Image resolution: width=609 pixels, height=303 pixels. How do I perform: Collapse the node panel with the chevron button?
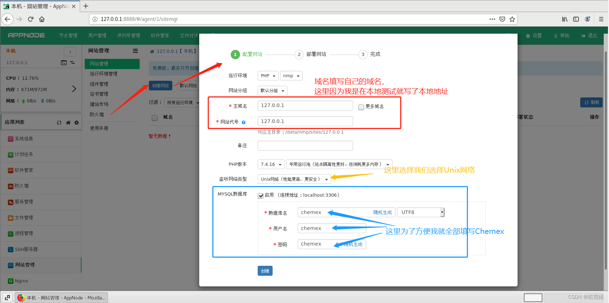[70, 52]
